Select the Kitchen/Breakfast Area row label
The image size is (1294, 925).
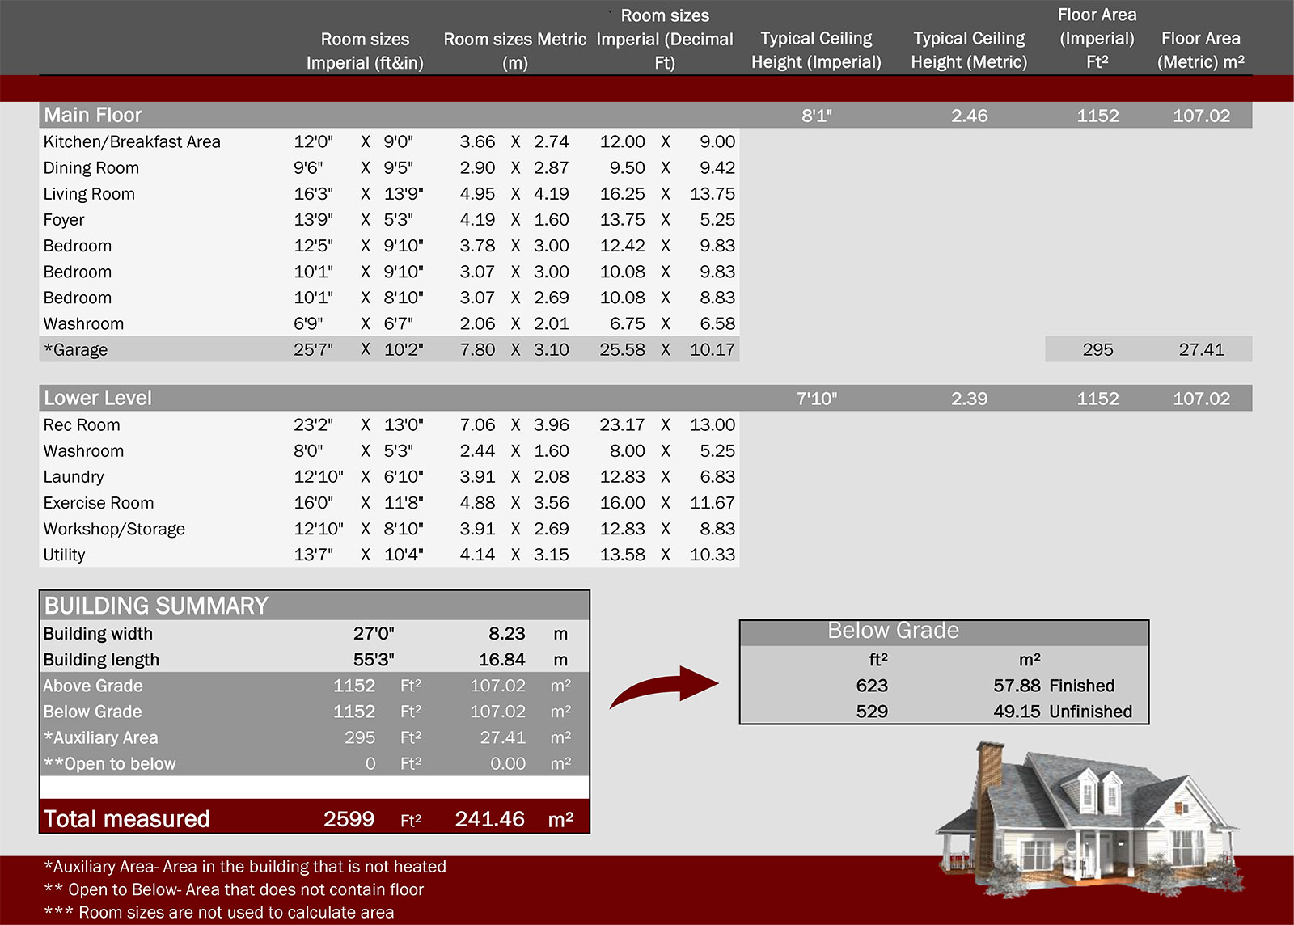[132, 141]
